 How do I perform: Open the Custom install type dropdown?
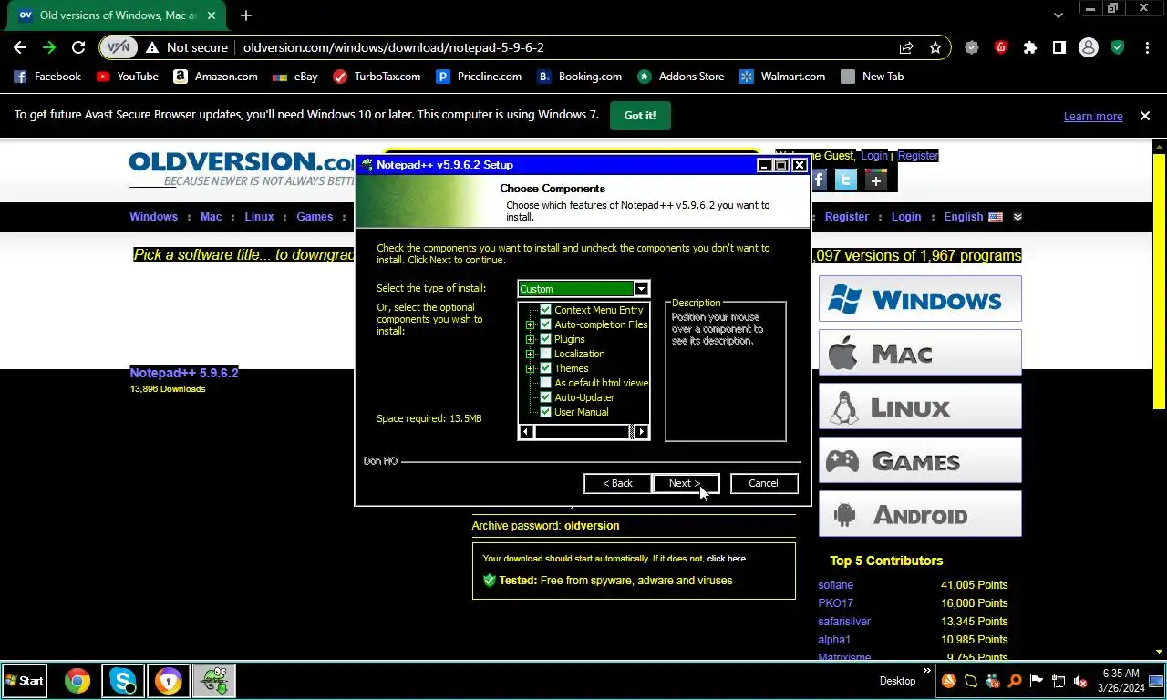coord(641,289)
